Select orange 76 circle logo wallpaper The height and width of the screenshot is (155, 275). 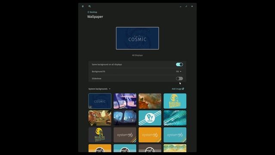click(x=100, y=148)
